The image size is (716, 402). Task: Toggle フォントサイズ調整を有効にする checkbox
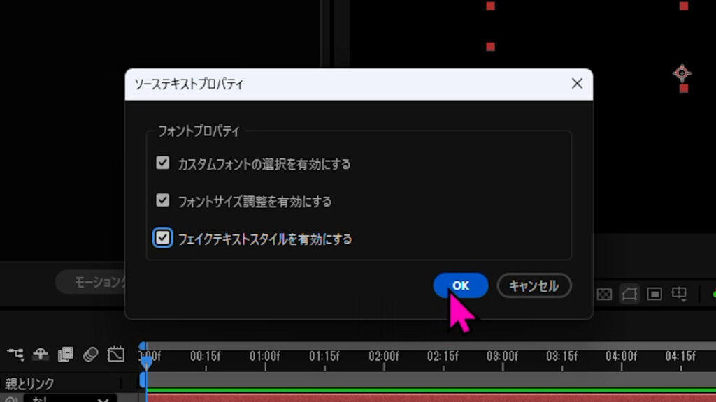pos(163,200)
